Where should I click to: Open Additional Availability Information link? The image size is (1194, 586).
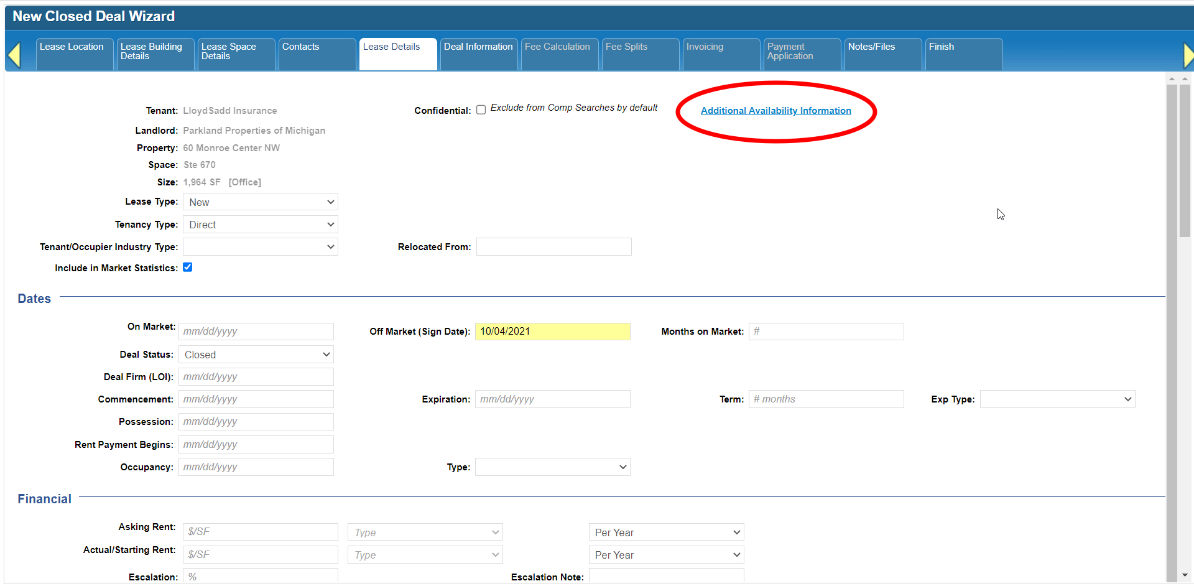click(x=775, y=111)
